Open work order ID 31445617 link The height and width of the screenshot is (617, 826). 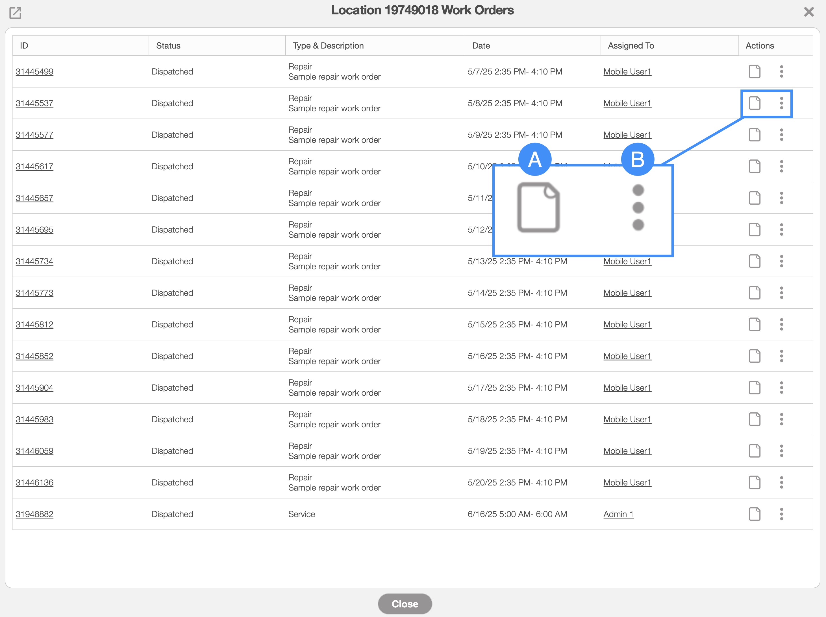pyautogui.click(x=34, y=166)
